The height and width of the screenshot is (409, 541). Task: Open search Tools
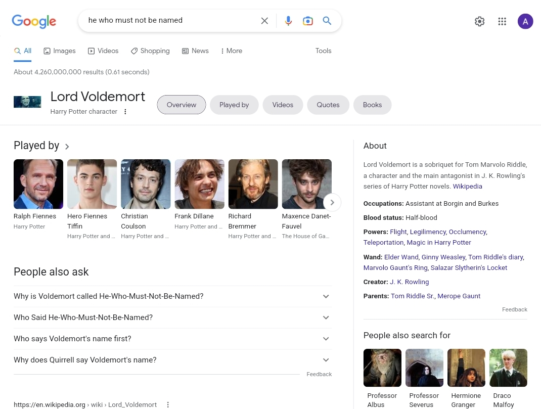[323, 51]
